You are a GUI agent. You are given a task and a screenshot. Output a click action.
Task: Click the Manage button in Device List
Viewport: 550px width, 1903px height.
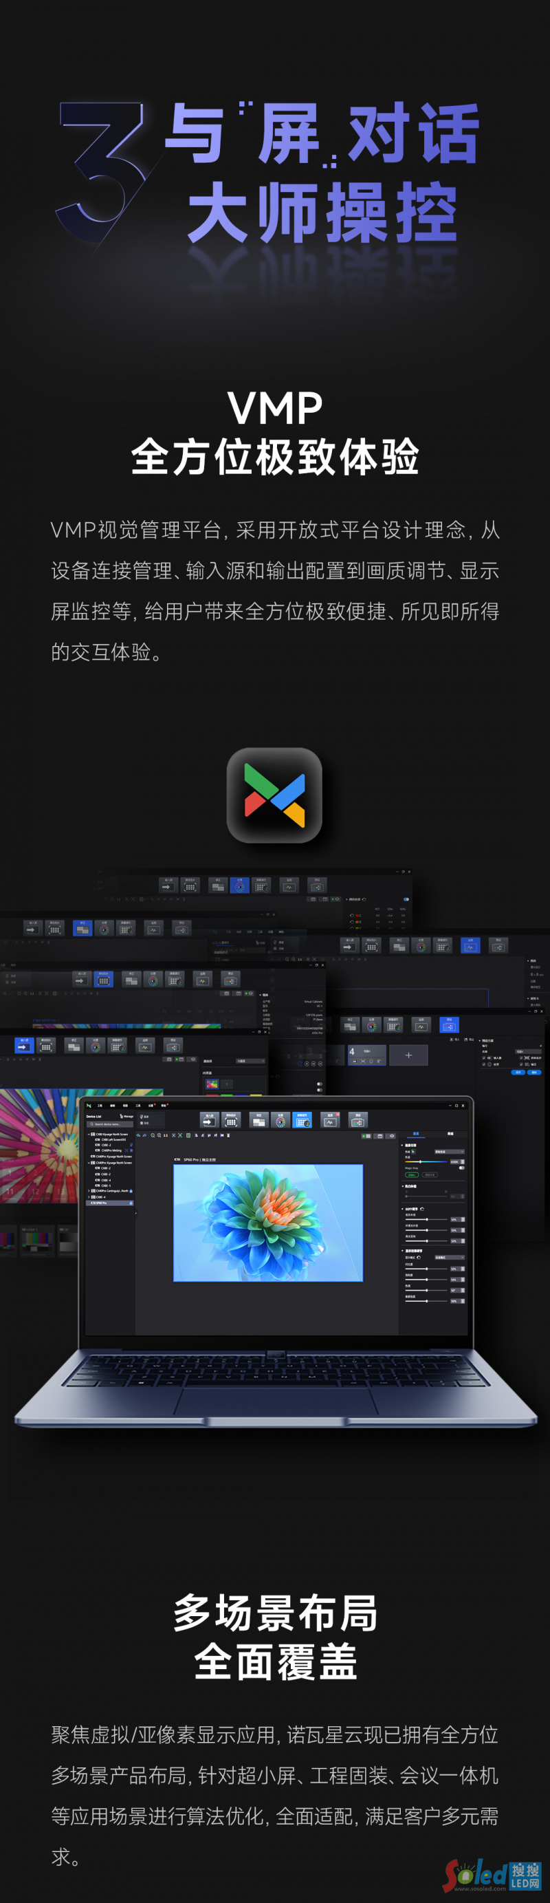point(127,1116)
